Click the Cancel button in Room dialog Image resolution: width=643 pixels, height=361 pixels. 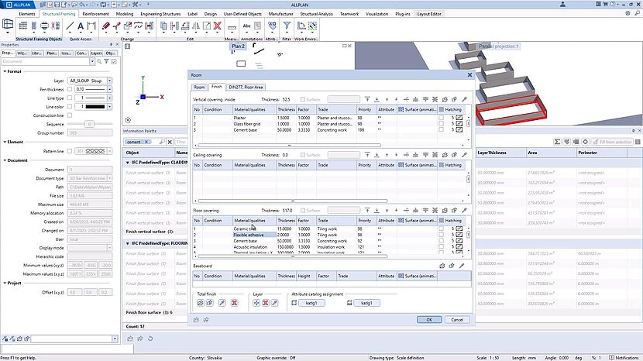[x=456, y=319]
